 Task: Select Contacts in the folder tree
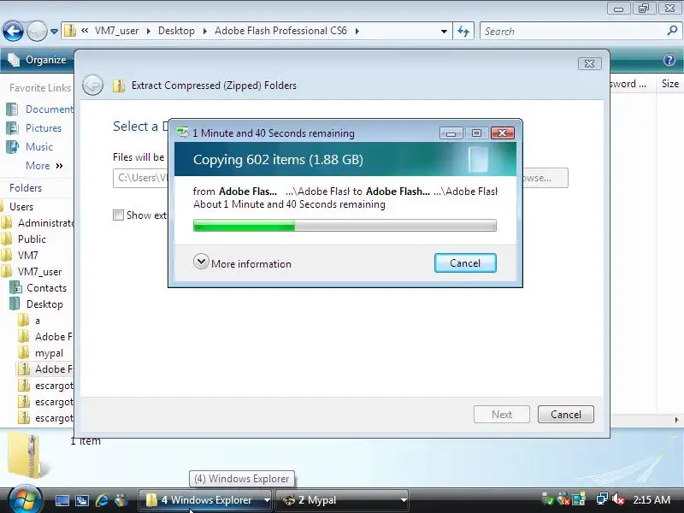(x=38, y=288)
